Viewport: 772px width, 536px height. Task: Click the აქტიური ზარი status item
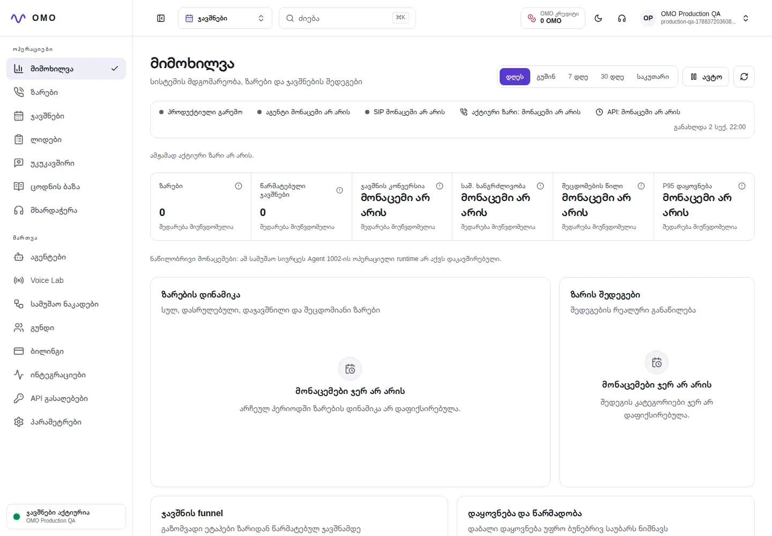tap(520, 112)
